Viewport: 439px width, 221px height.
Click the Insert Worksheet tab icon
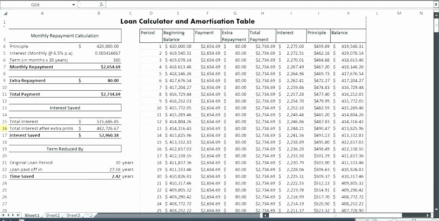coord(89,215)
